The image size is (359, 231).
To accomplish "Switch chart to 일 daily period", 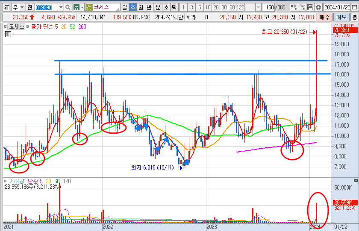I will click(x=124, y=8).
